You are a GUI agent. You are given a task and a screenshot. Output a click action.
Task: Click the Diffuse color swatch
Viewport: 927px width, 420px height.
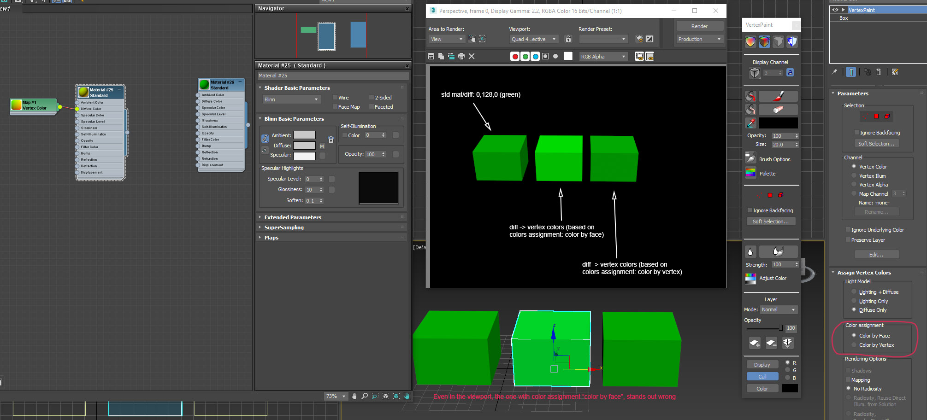(x=304, y=145)
